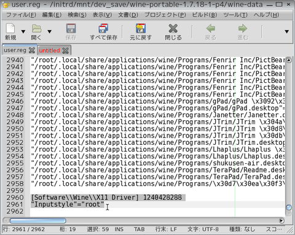Click line number 2940 in margin
Image resolution: width=295 pixels, height=235 pixels.
point(15,60)
